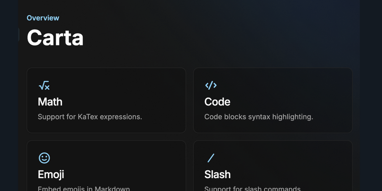382x191 pixels.
Task: Open the Overview breadcrumb link
Action: pyautogui.click(x=43, y=18)
